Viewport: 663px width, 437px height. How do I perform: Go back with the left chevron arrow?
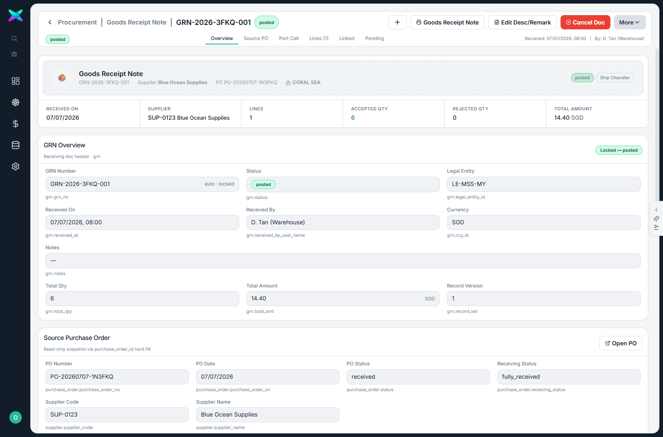click(x=50, y=22)
